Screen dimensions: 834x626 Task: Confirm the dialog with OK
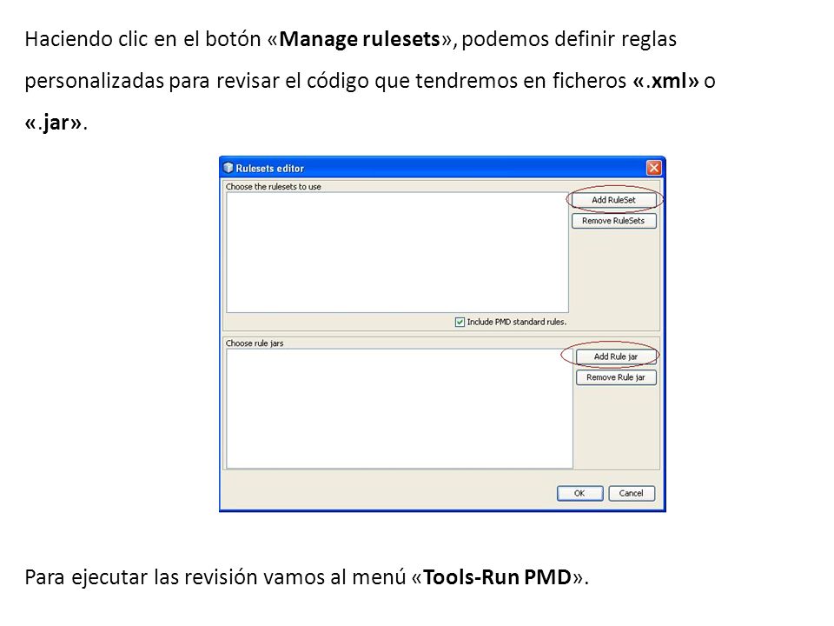(579, 494)
